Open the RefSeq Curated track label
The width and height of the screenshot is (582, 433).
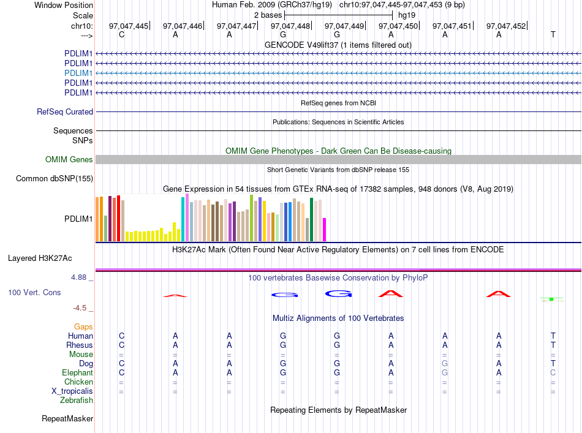(65, 111)
